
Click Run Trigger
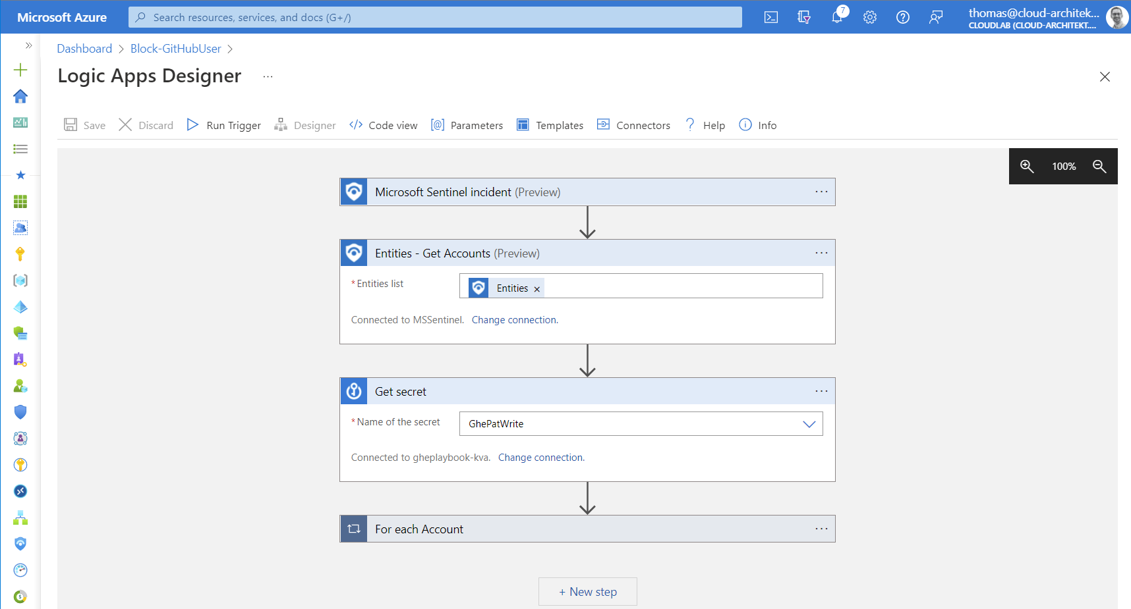point(223,125)
